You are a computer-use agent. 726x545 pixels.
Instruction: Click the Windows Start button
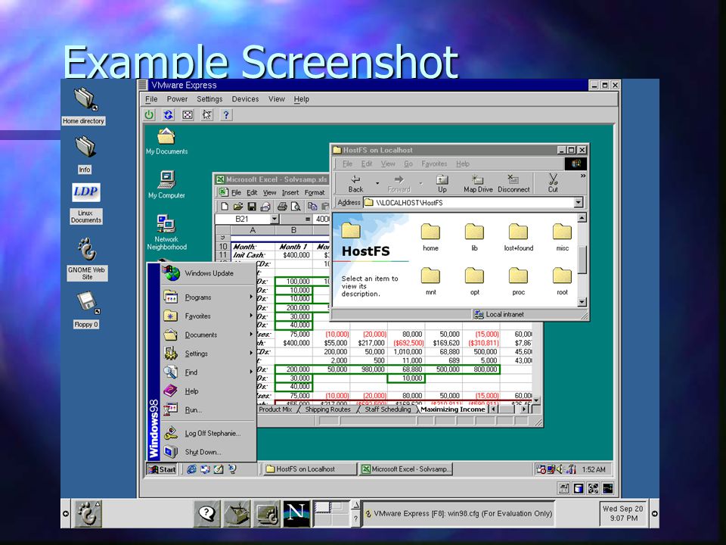point(162,469)
